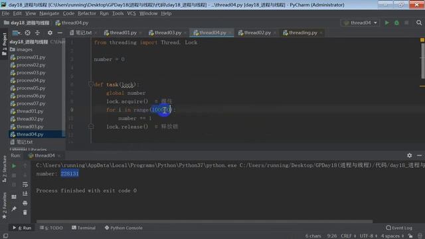Toggle the 4: Run tool window button
The height and width of the screenshot is (239, 425).
pos(22,228)
